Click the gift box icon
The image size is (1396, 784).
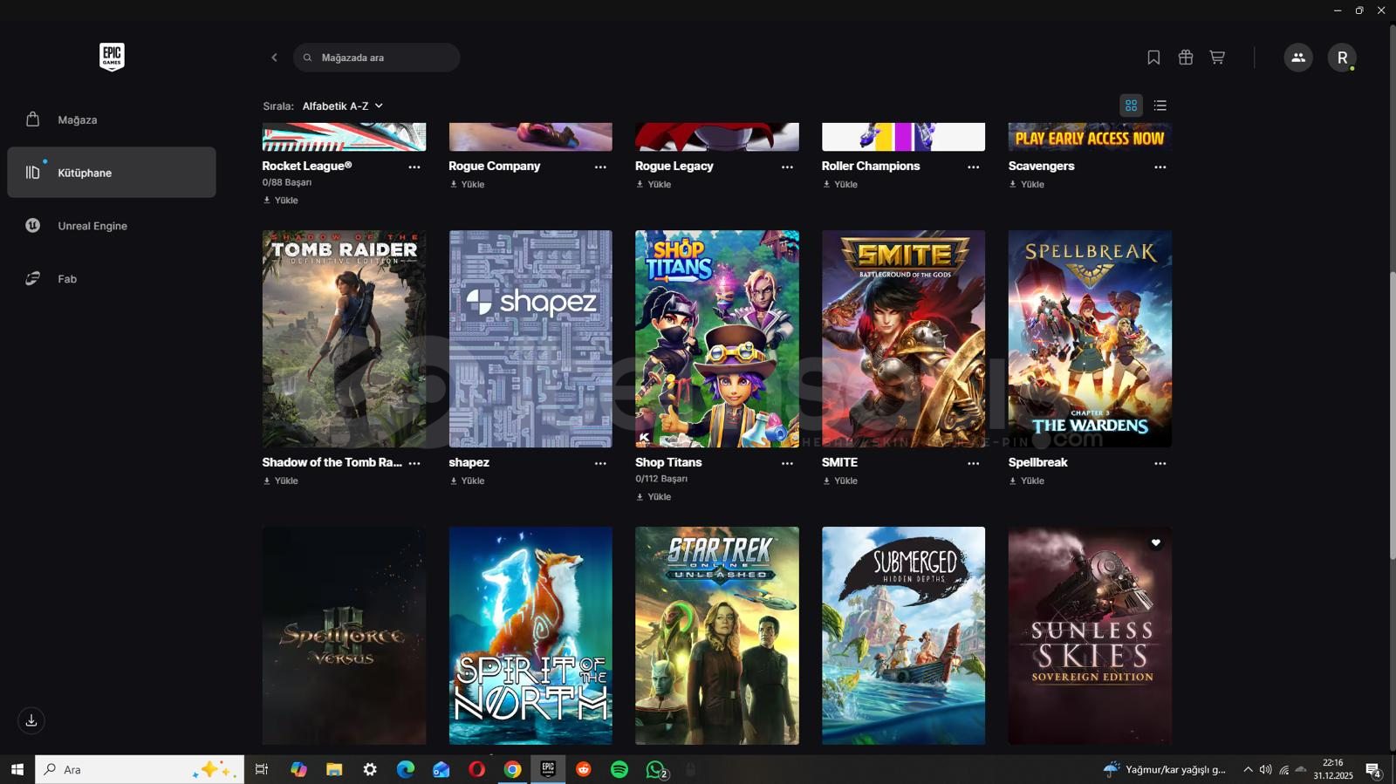(x=1185, y=58)
